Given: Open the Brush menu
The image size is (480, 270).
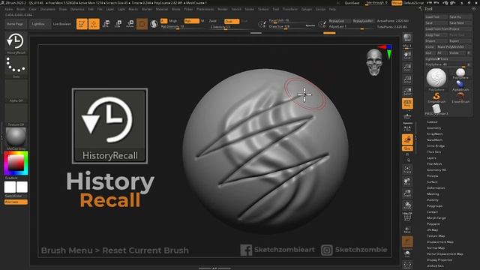Looking at the screenshot, I should tap(21, 9).
